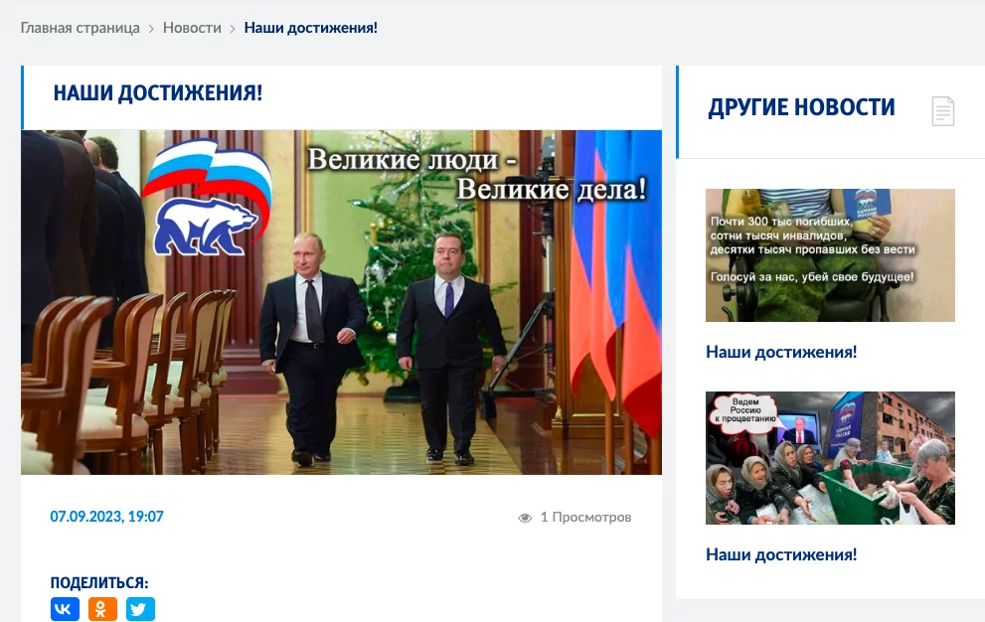The width and height of the screenshot is (985, 622).
Task: Share the article on Twitter
Action: [140, 609]
